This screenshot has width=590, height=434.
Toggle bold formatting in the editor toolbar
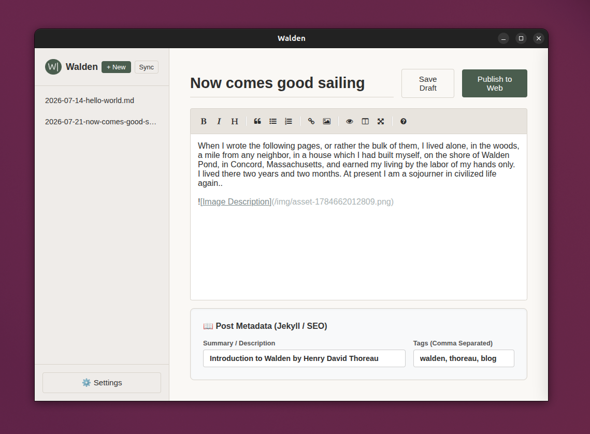(x=204, y=121)
